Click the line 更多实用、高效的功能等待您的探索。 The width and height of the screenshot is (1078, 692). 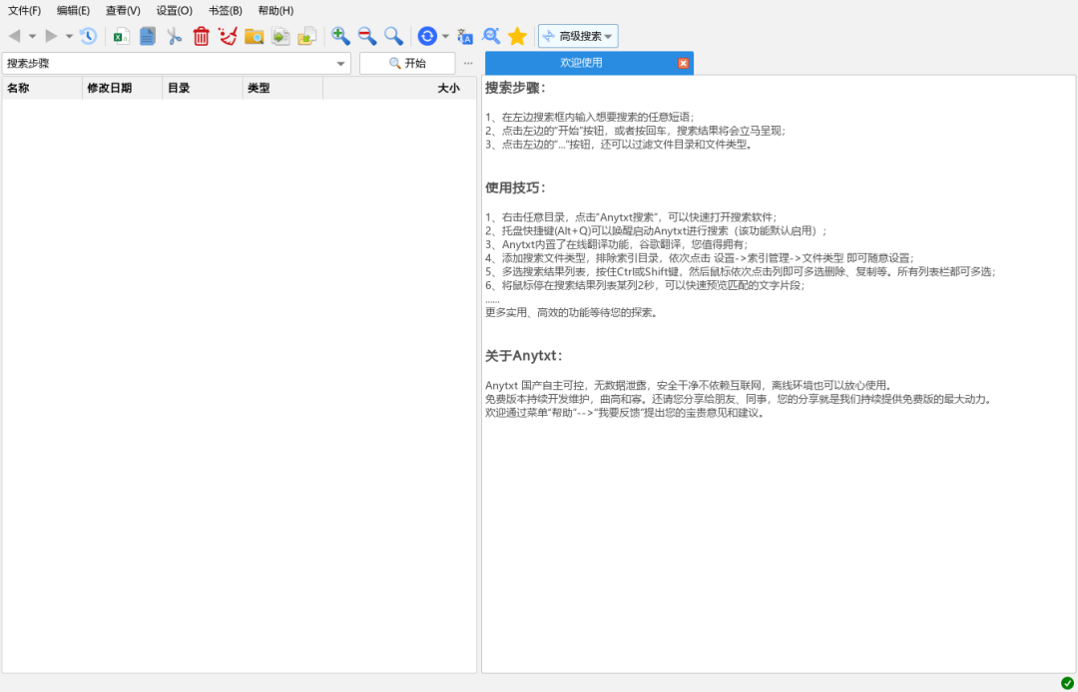(572, 312)
